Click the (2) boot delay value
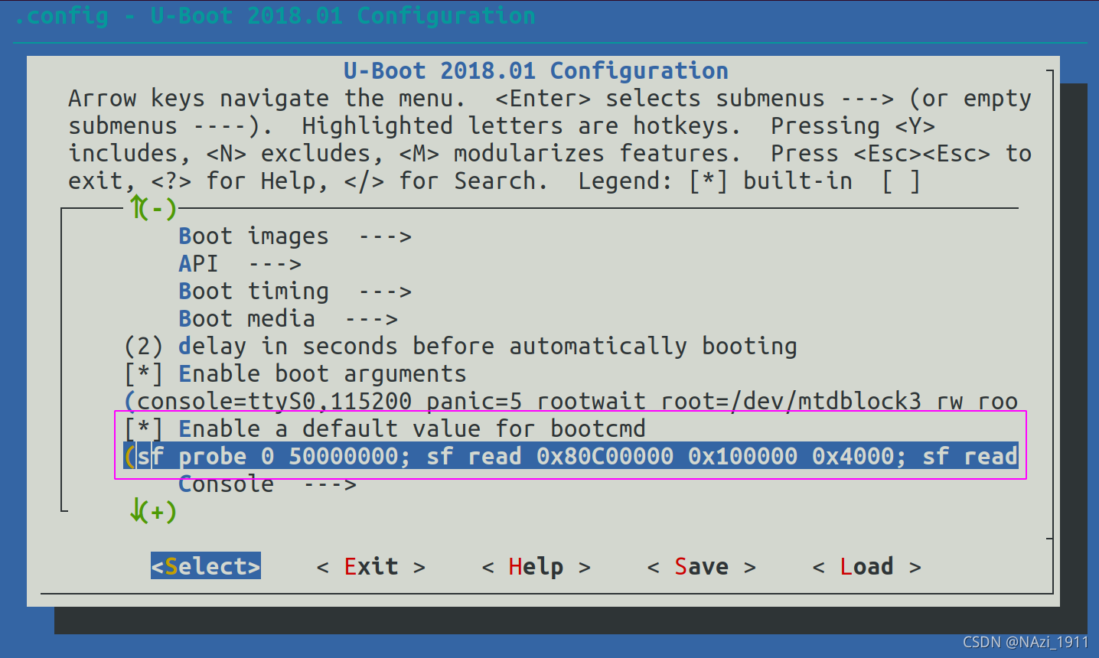The height and width of the screenshot is (658, 1099). click(x=143, y=347)
